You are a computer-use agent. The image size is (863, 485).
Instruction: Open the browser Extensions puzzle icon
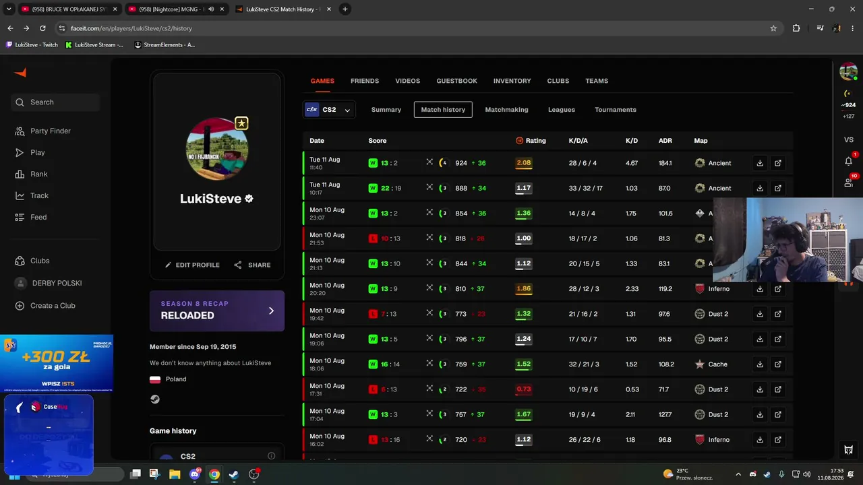796,28
